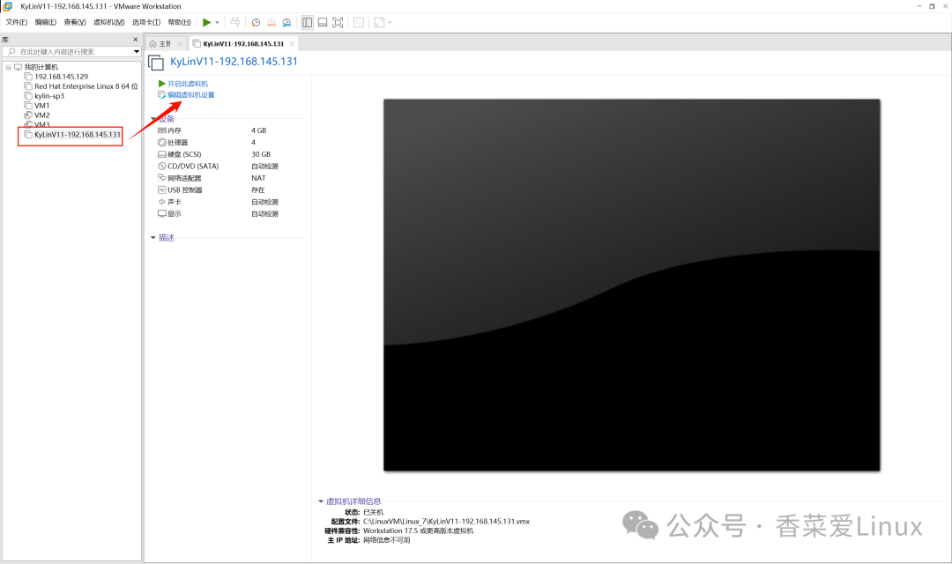Click the 网络信息不可用 IP address text
This screenshot has width=952, height=564.
[387, 540]
